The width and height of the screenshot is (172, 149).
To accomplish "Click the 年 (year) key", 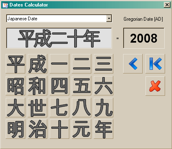I will tap(104, 129).
